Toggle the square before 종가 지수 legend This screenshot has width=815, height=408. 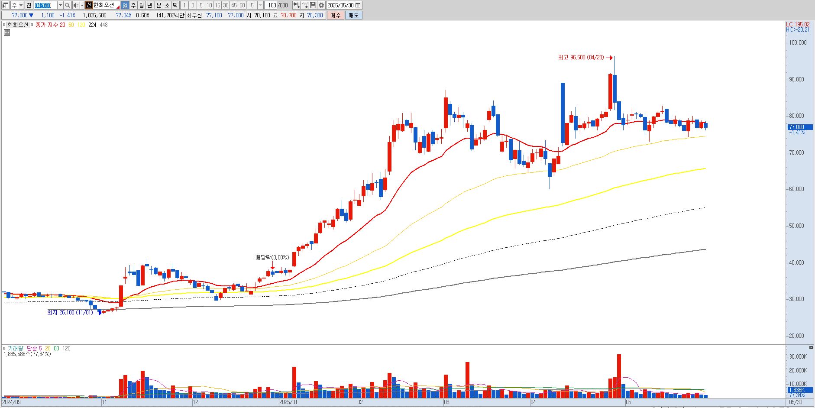click(32, 25)
